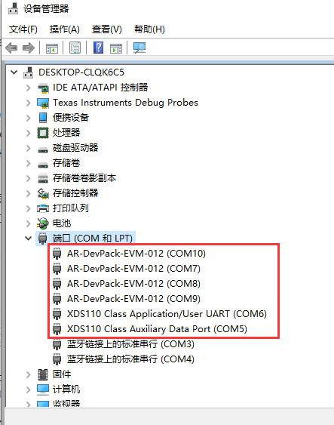The image size is (334, 425).
Task: Expand the 固件 node
Action: click(28, 374)
